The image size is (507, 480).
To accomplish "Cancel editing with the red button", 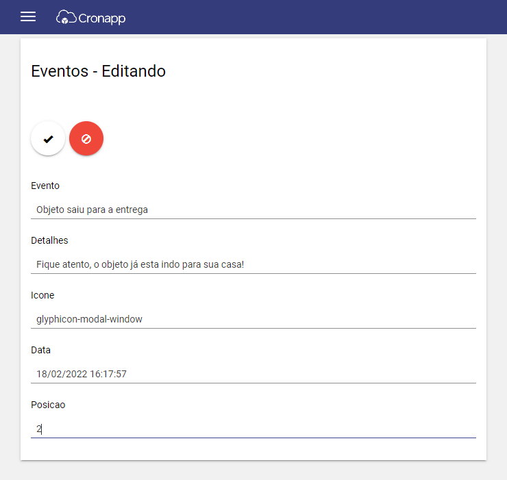I will pyautogui.click(x=86, y=139).
